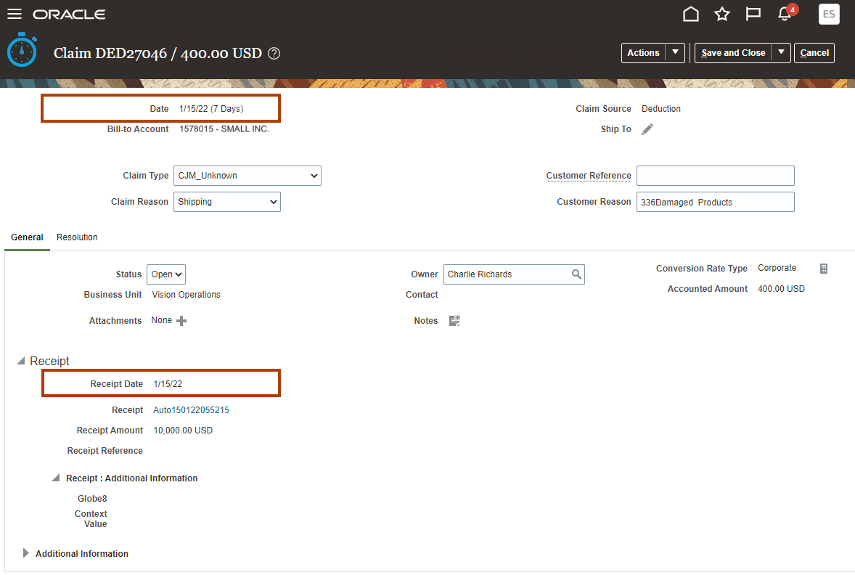The height and width of the screenshot is (575, 855).
Task: Open the ES user profile menu
Action: pos(829,15)
